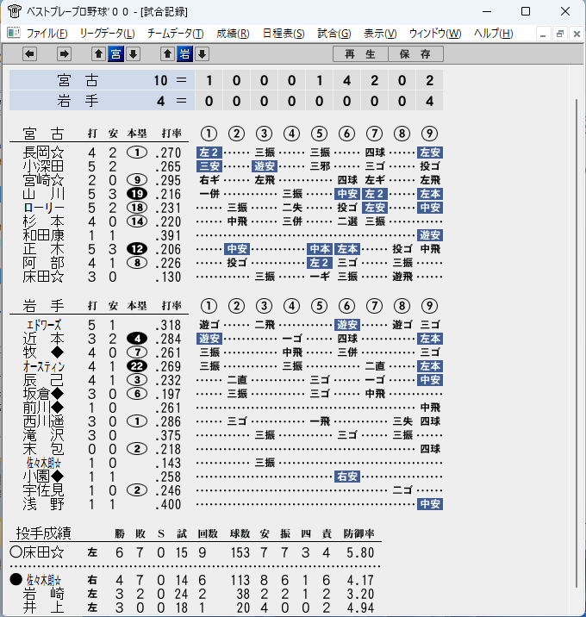Open the 日程表(S) menu
This screenshot has width=586, height=617.
point(284,34)
